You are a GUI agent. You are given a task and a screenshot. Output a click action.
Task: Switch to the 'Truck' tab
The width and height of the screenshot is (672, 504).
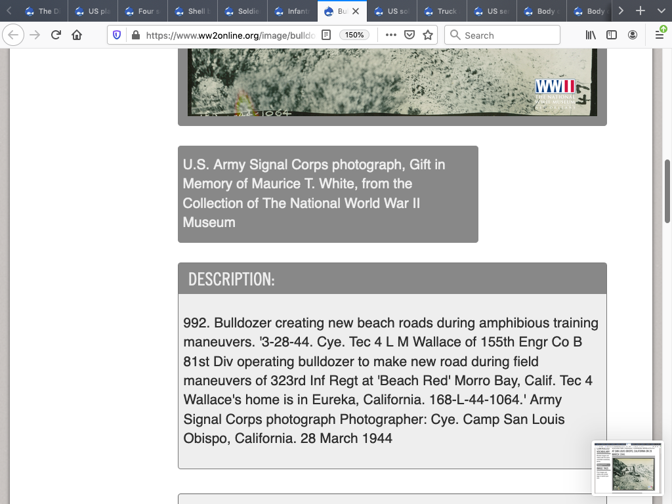point(441,11)
